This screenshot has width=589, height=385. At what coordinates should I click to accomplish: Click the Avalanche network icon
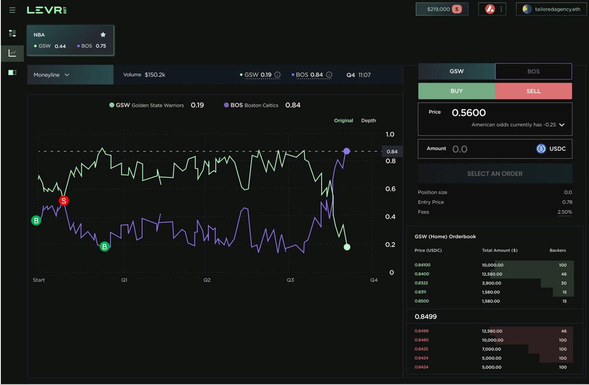point(491,8)
